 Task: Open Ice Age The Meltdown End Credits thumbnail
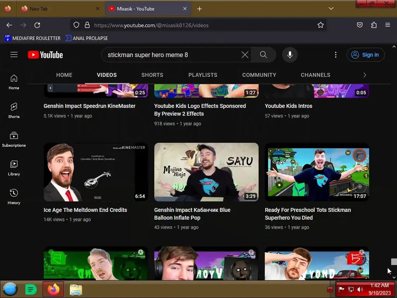click(96, 172)
